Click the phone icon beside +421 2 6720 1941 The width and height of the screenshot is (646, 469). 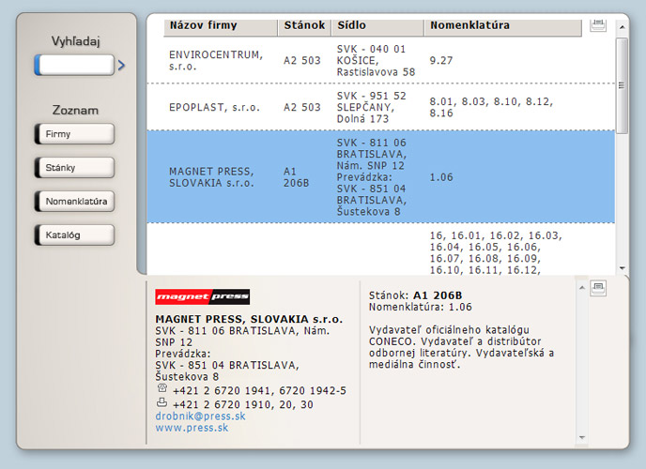[x=161, y=387]
